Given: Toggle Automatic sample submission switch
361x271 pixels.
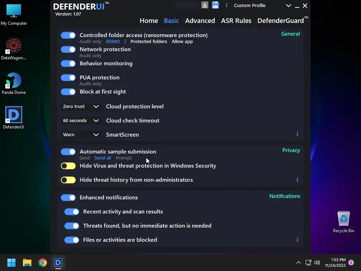Looking at the screenshot, I should click(68, 152).
